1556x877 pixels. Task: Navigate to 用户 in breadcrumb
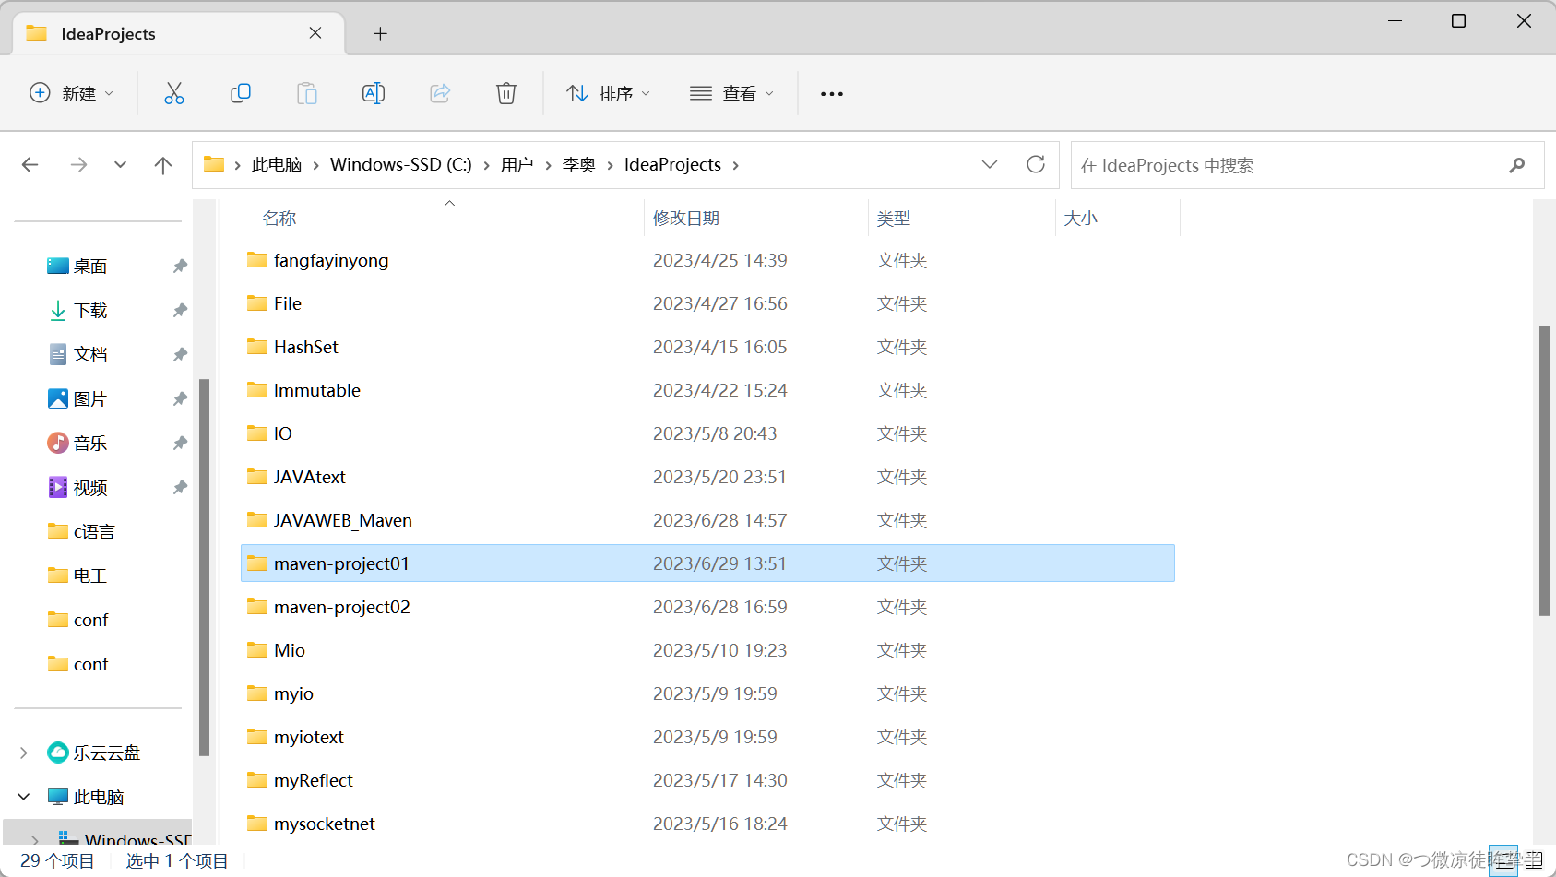coord(517,165)
